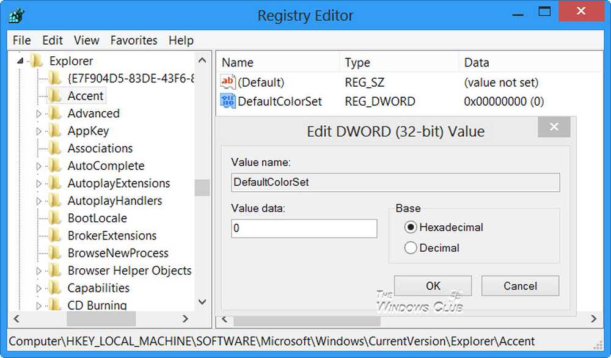
Task: Expand the AppKey key arrow
Action: 38,131
